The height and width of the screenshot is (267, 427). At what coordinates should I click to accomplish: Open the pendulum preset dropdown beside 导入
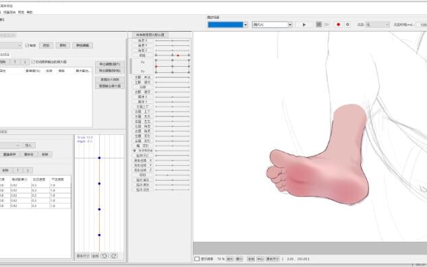click(x=10, y=146)
